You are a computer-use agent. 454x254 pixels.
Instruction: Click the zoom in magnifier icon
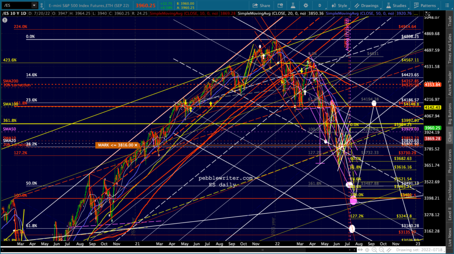pos(374,250)
